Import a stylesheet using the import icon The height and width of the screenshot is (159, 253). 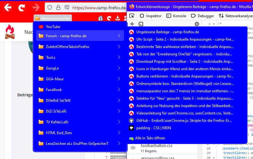point(141,24)
